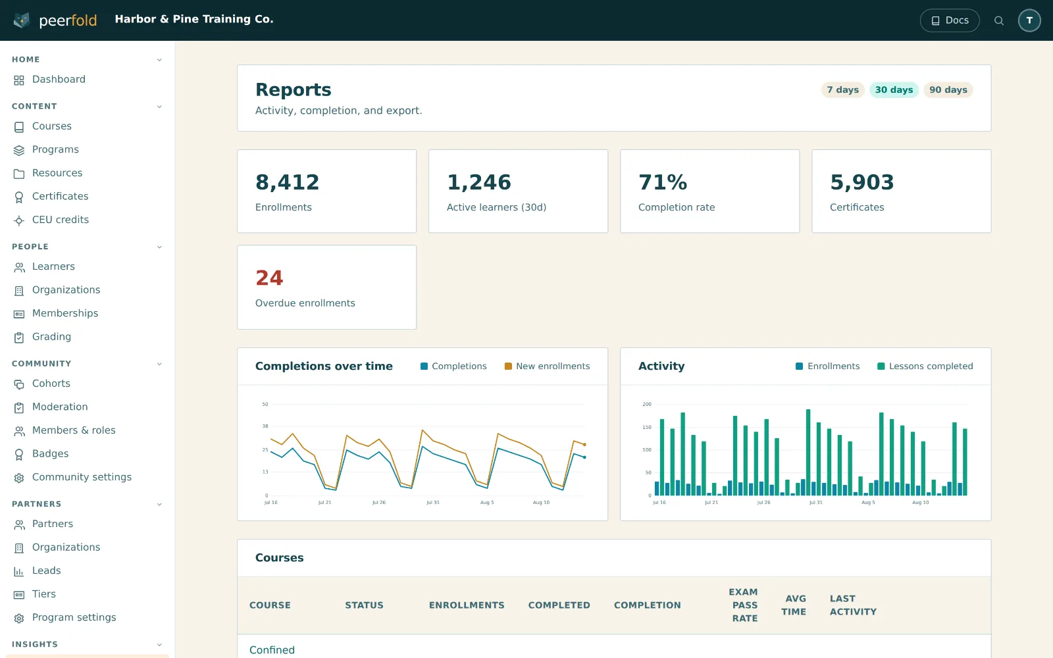
Task: Click People Organizations building icon
Action: pos(19,290)
